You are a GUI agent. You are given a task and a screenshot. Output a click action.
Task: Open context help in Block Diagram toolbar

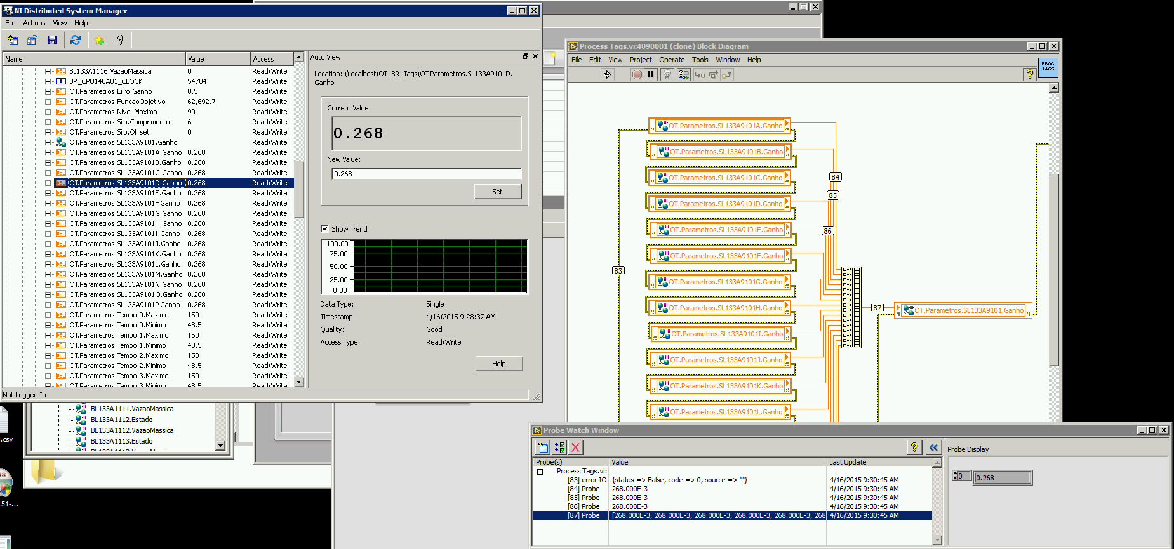1029,74
